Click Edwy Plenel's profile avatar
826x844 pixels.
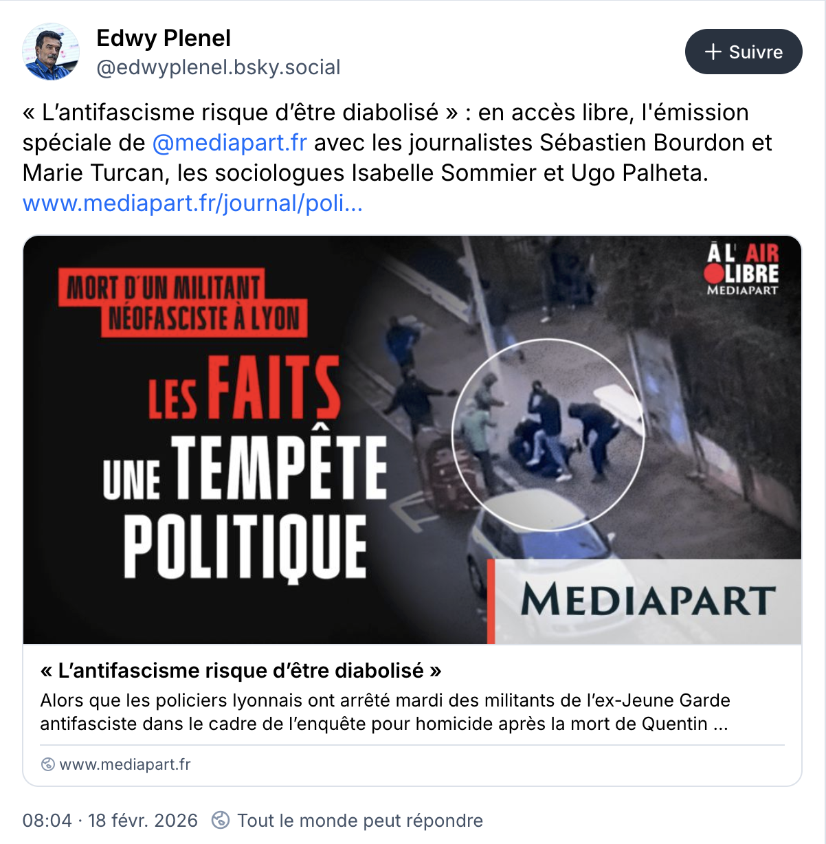click(x=51, y=52)
